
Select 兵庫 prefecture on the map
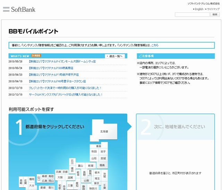tap(59, 172)
